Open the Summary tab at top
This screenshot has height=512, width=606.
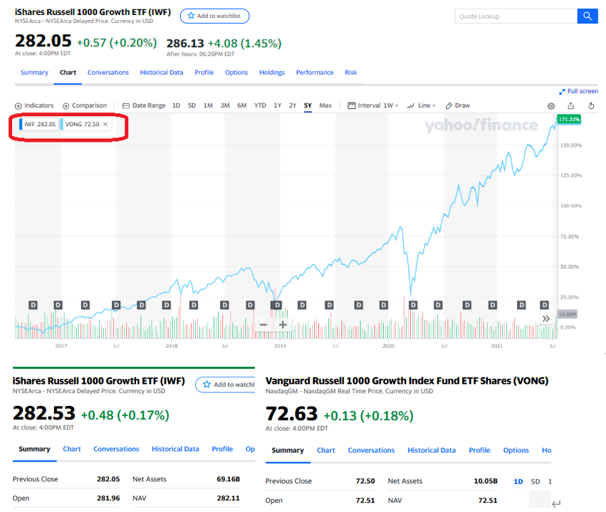pos(34,72)
